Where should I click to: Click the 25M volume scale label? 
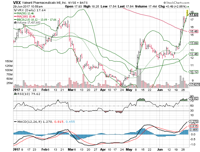[x=9, y=83]
